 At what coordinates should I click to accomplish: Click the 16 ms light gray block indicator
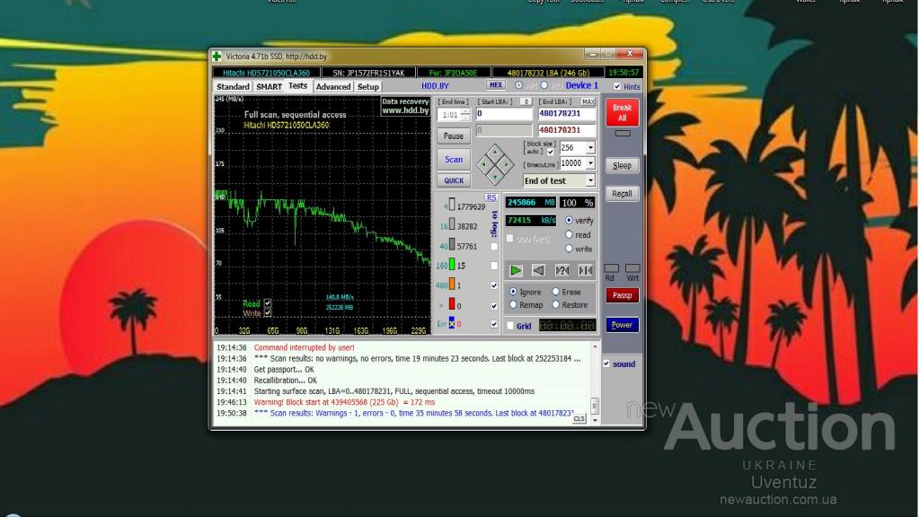pyautogui.click(x=452, y=224)
